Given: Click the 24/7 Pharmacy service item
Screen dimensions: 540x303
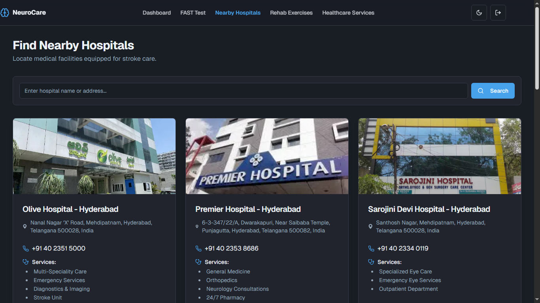Looking at the screenshot, I should (226, 297).
